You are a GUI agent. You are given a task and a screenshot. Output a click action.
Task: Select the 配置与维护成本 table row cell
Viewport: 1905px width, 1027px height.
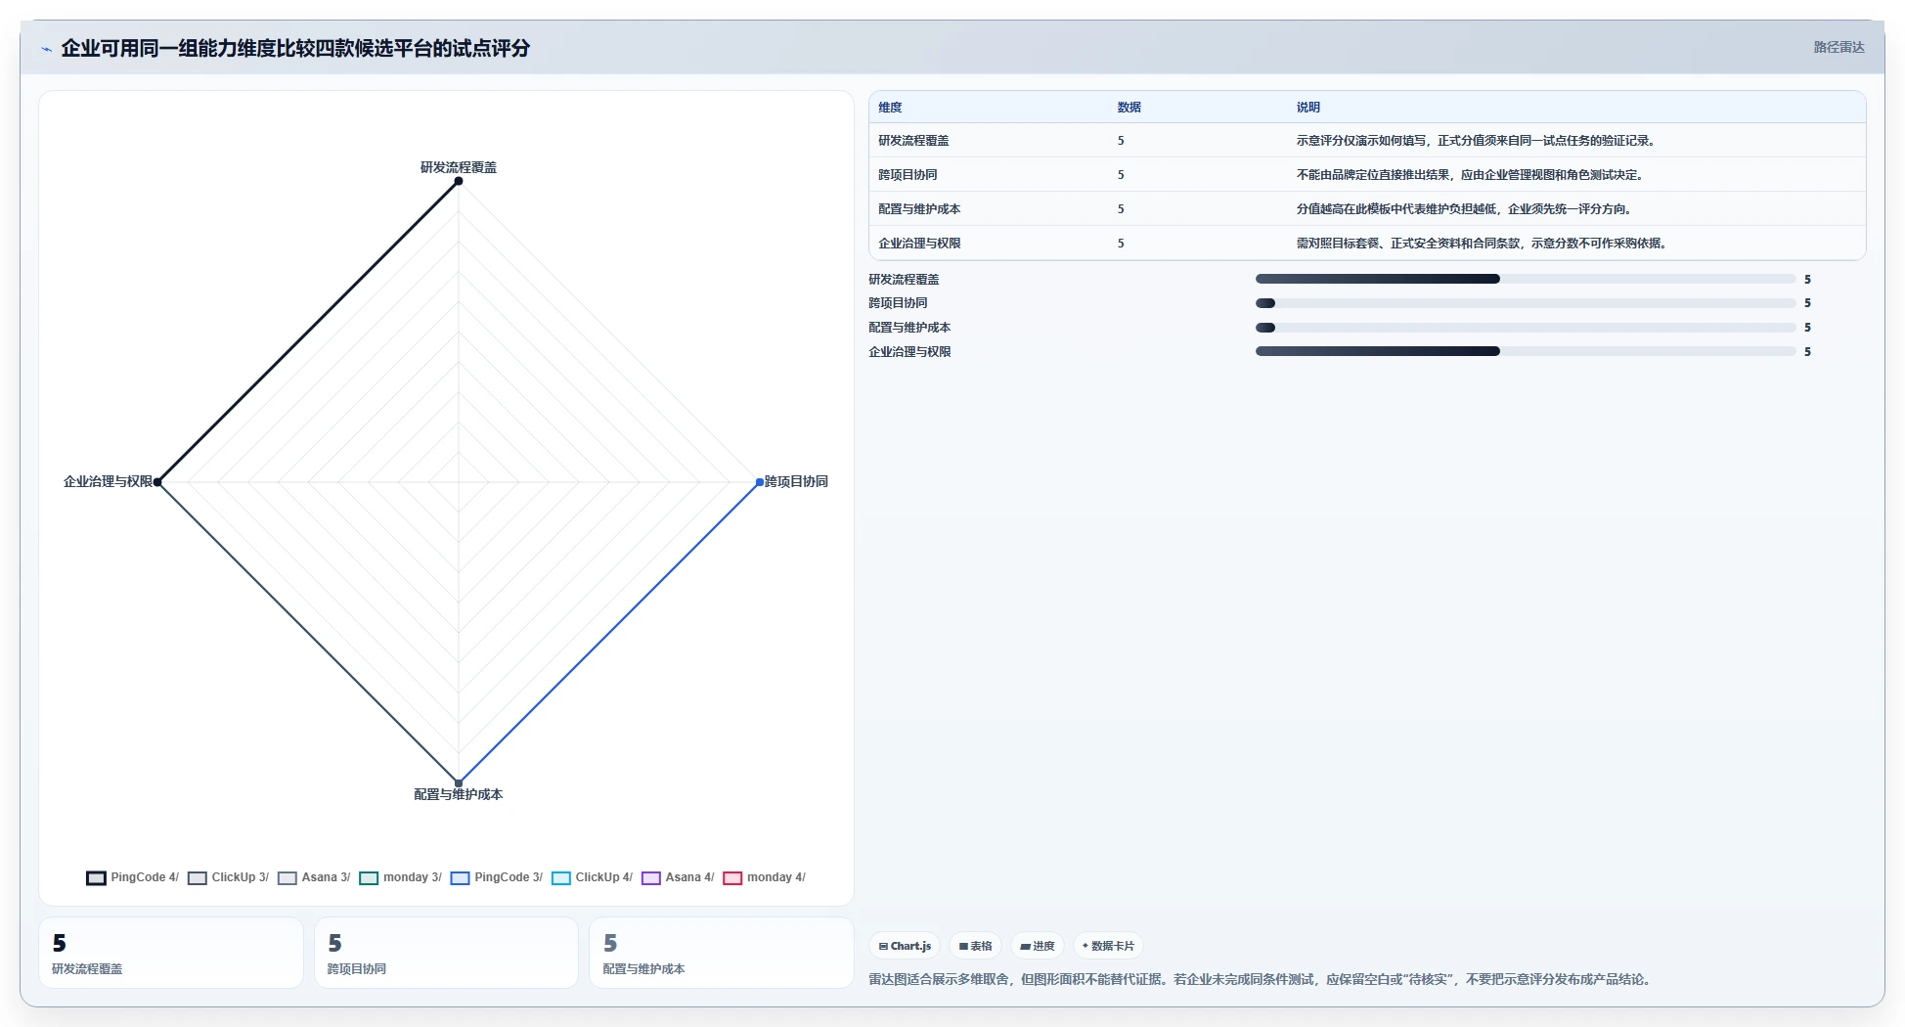point(919,209)
